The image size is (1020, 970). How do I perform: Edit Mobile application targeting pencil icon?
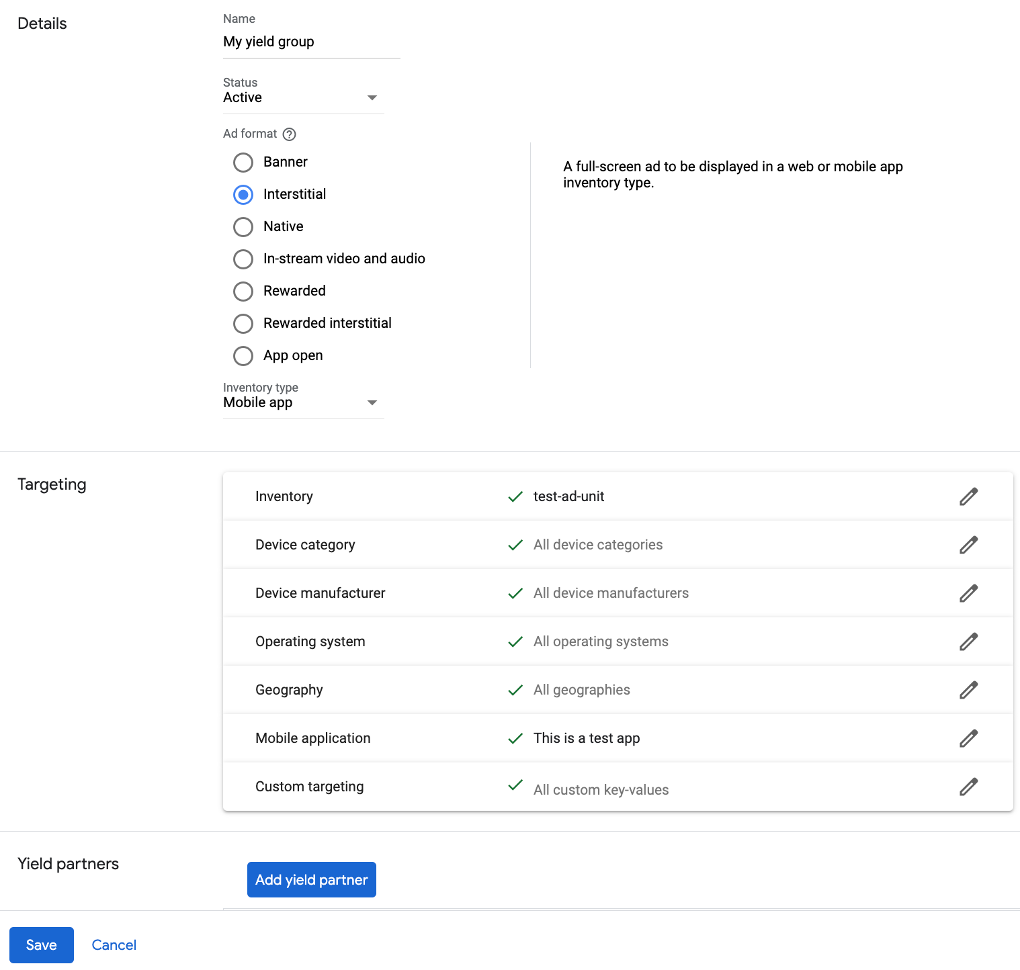click(968, 738)
